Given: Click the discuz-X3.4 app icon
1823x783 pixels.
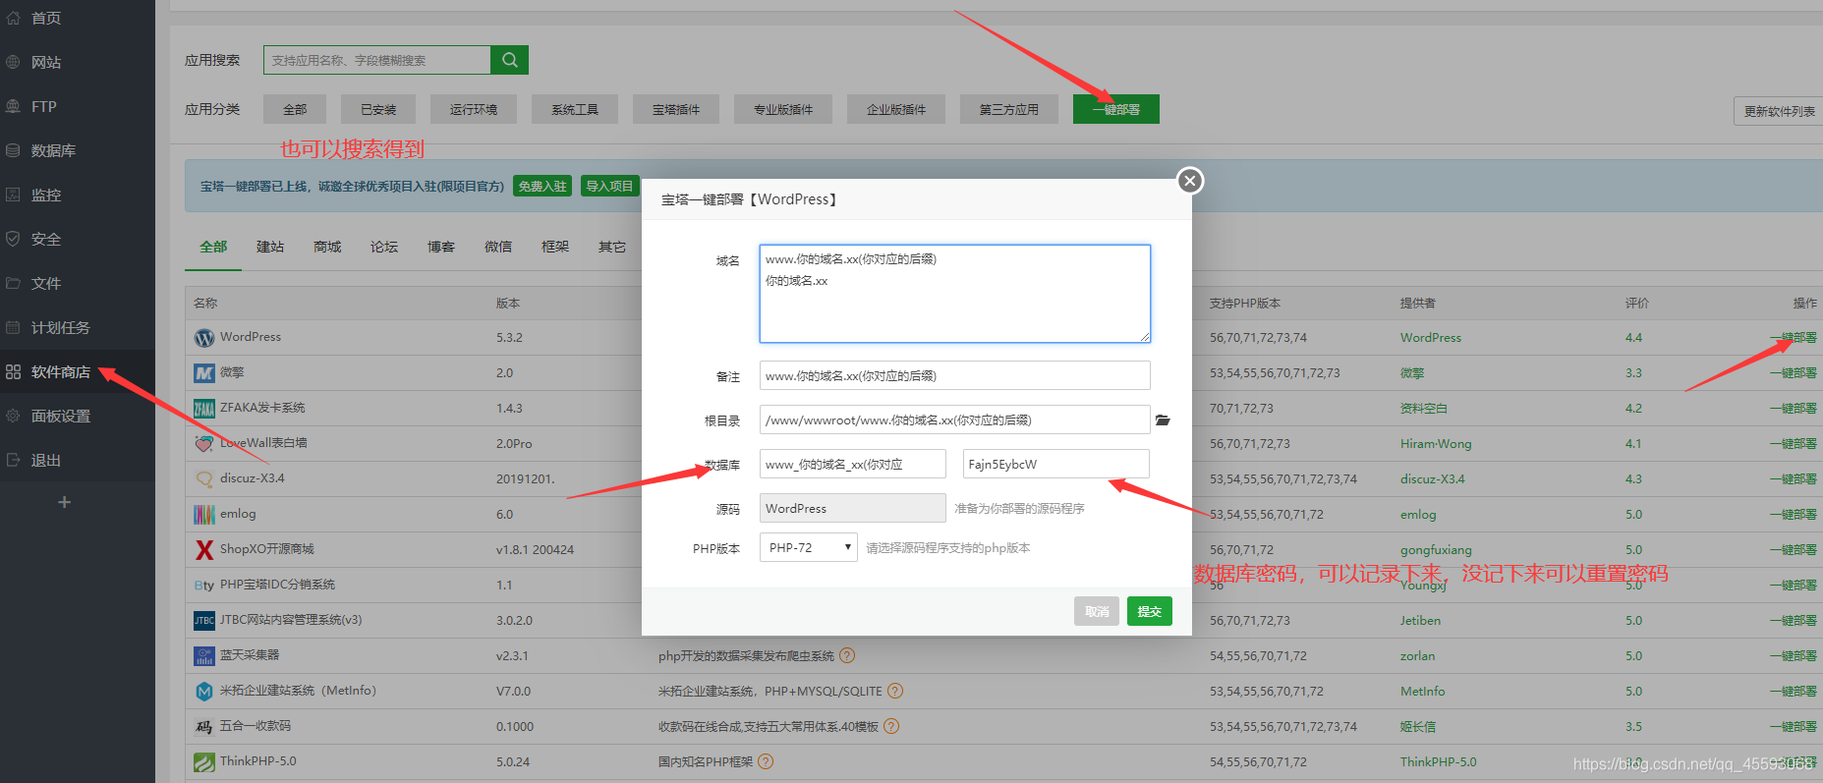Looking at the screenshot, I should [204, 479].
